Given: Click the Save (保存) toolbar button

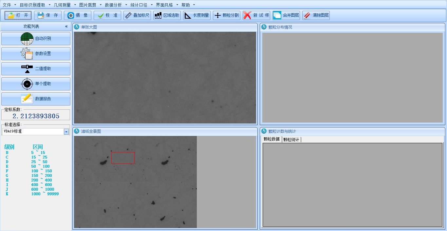Looking at the screenshot, I should click(48, 15).
